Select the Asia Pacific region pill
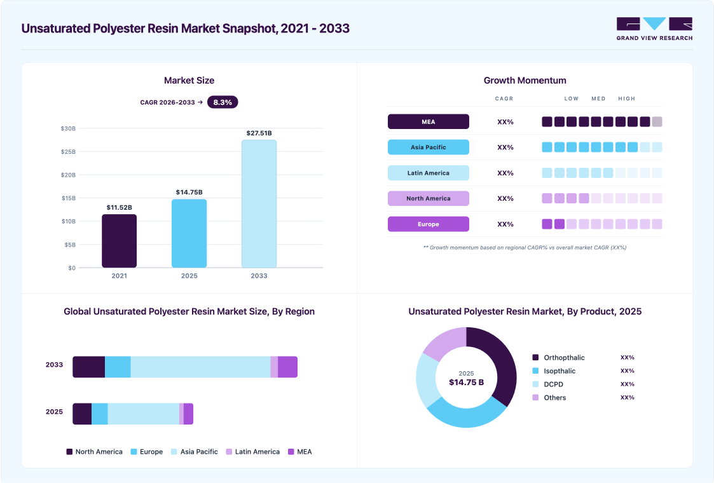714x483 pixels. tap(429, 147)
